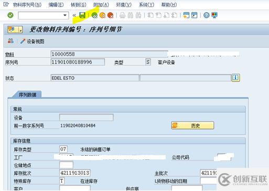Click the 库存批次 field 4211913013

click(75, 173)
